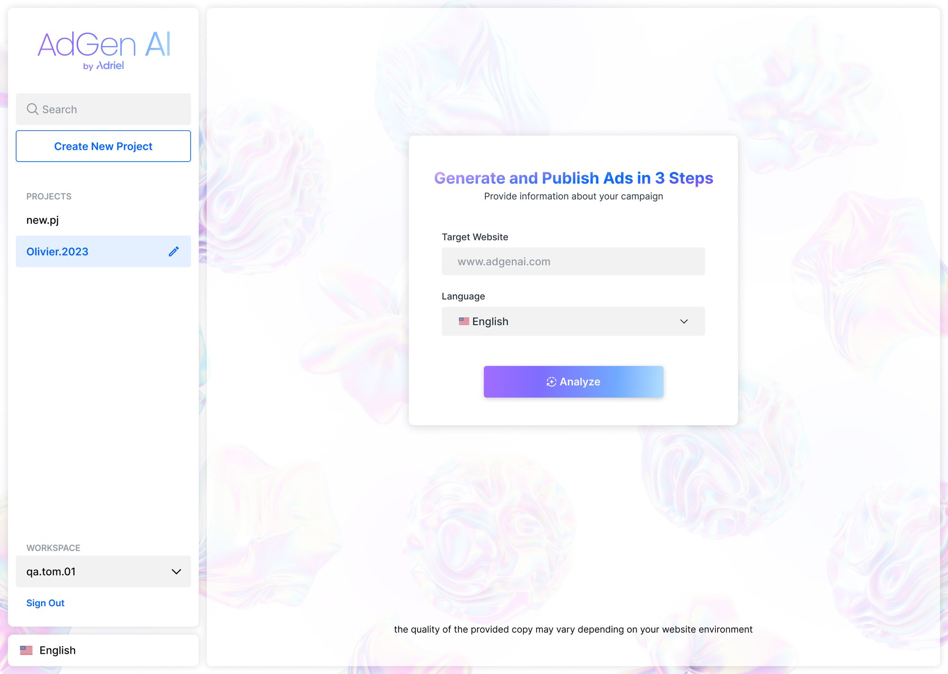Click the 'by Adriel' branding under the logo
This screenshot has width=948, height=674.
[x=104, y=65]
